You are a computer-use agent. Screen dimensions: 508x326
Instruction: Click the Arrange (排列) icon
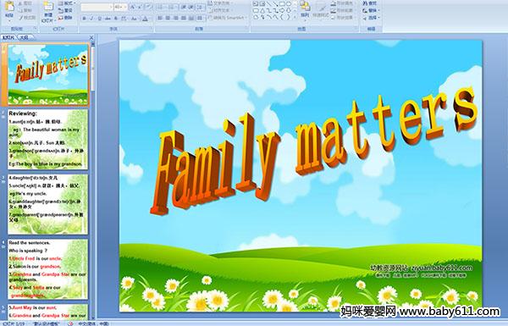(305, 6)
